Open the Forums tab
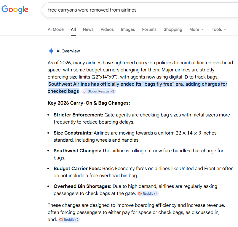Screen dimensions: 238x227 coord(149,29)
